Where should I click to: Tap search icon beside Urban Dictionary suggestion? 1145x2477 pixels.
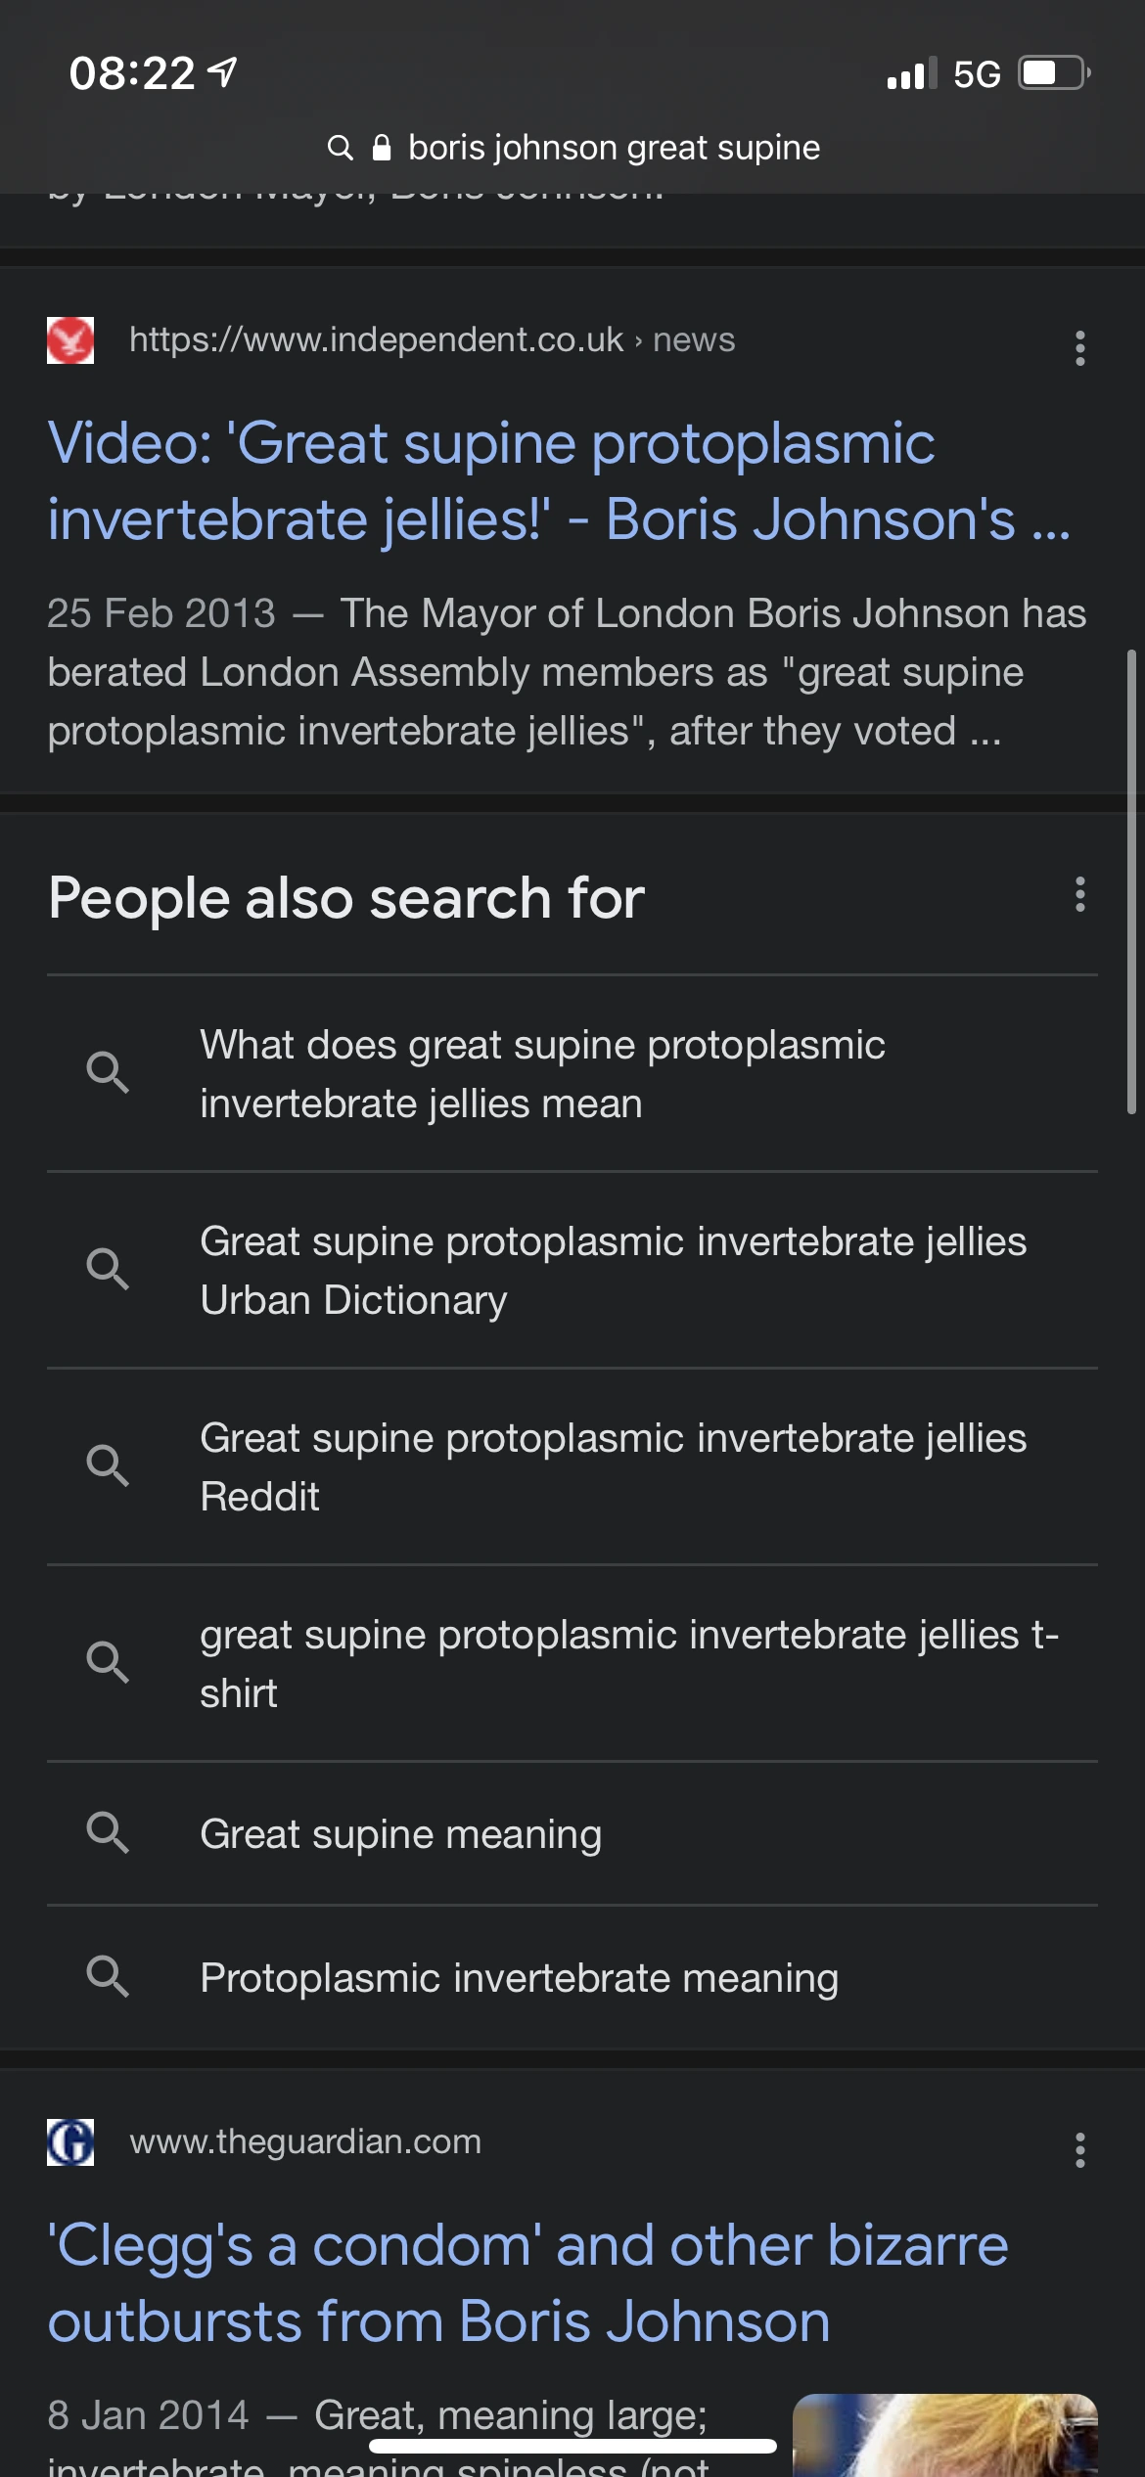pos(108,1269)
